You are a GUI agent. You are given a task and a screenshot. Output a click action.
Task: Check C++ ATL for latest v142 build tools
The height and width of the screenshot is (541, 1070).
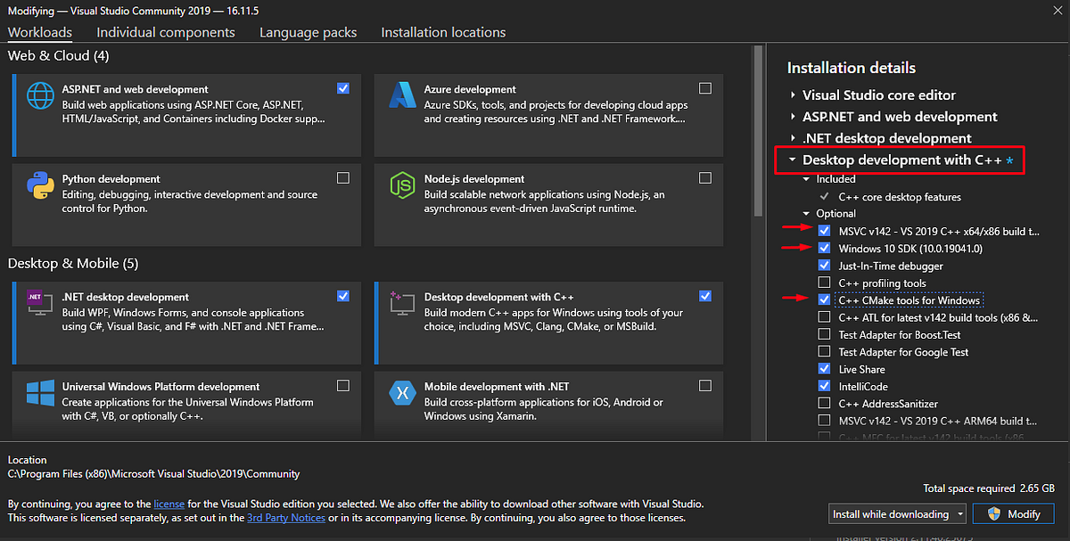point(824,317)
